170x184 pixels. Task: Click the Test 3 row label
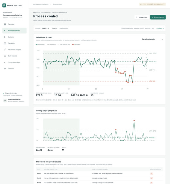[x=39, y=183]
